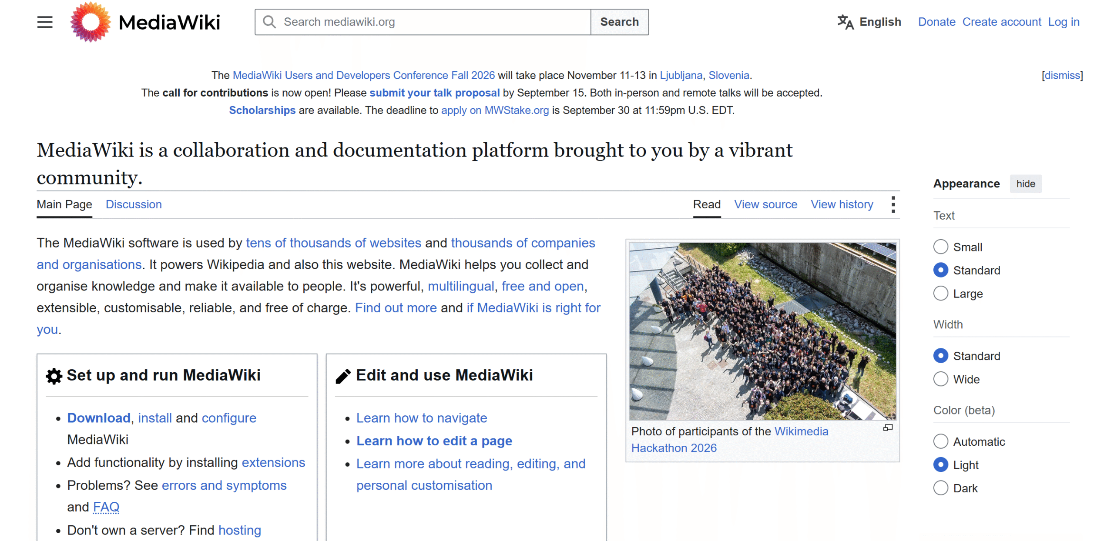The width and height of the screenshot is (1114, 541).
Task: Focus the Search mediawiki.org field
Action: 422,22
